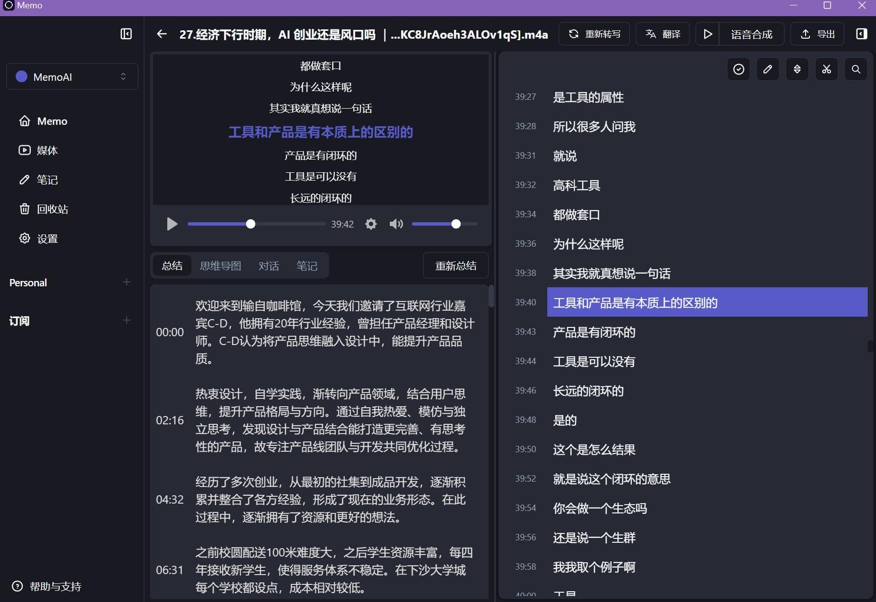Add item next to Personal
Image resolution: width=876 pixels, height=602 pixels.
[x=127, y=282]
